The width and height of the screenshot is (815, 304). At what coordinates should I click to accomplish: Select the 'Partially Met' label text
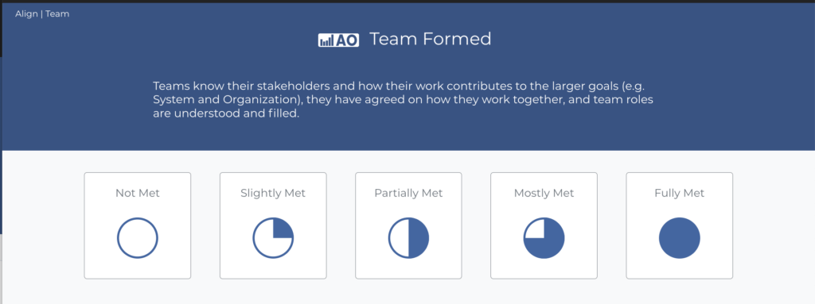408,194
